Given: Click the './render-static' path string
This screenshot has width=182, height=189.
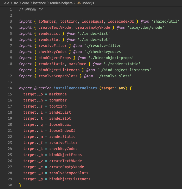Looking at the screenshot, I should point(122,64).
